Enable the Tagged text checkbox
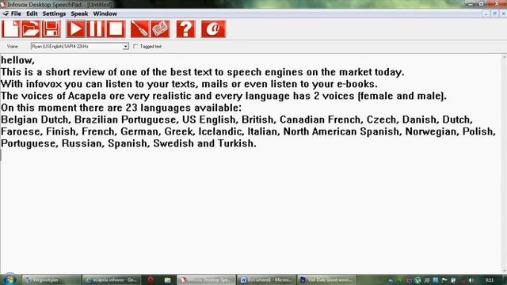This screenshot has height=285, width=507. pos(135,47)
